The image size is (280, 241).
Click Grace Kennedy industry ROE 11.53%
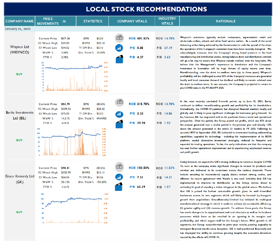[169, 168]
